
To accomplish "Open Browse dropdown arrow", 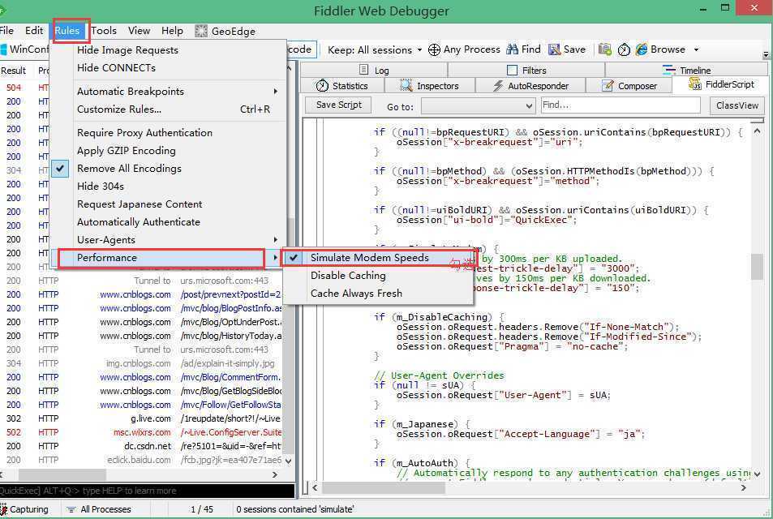I will (696, 49).
